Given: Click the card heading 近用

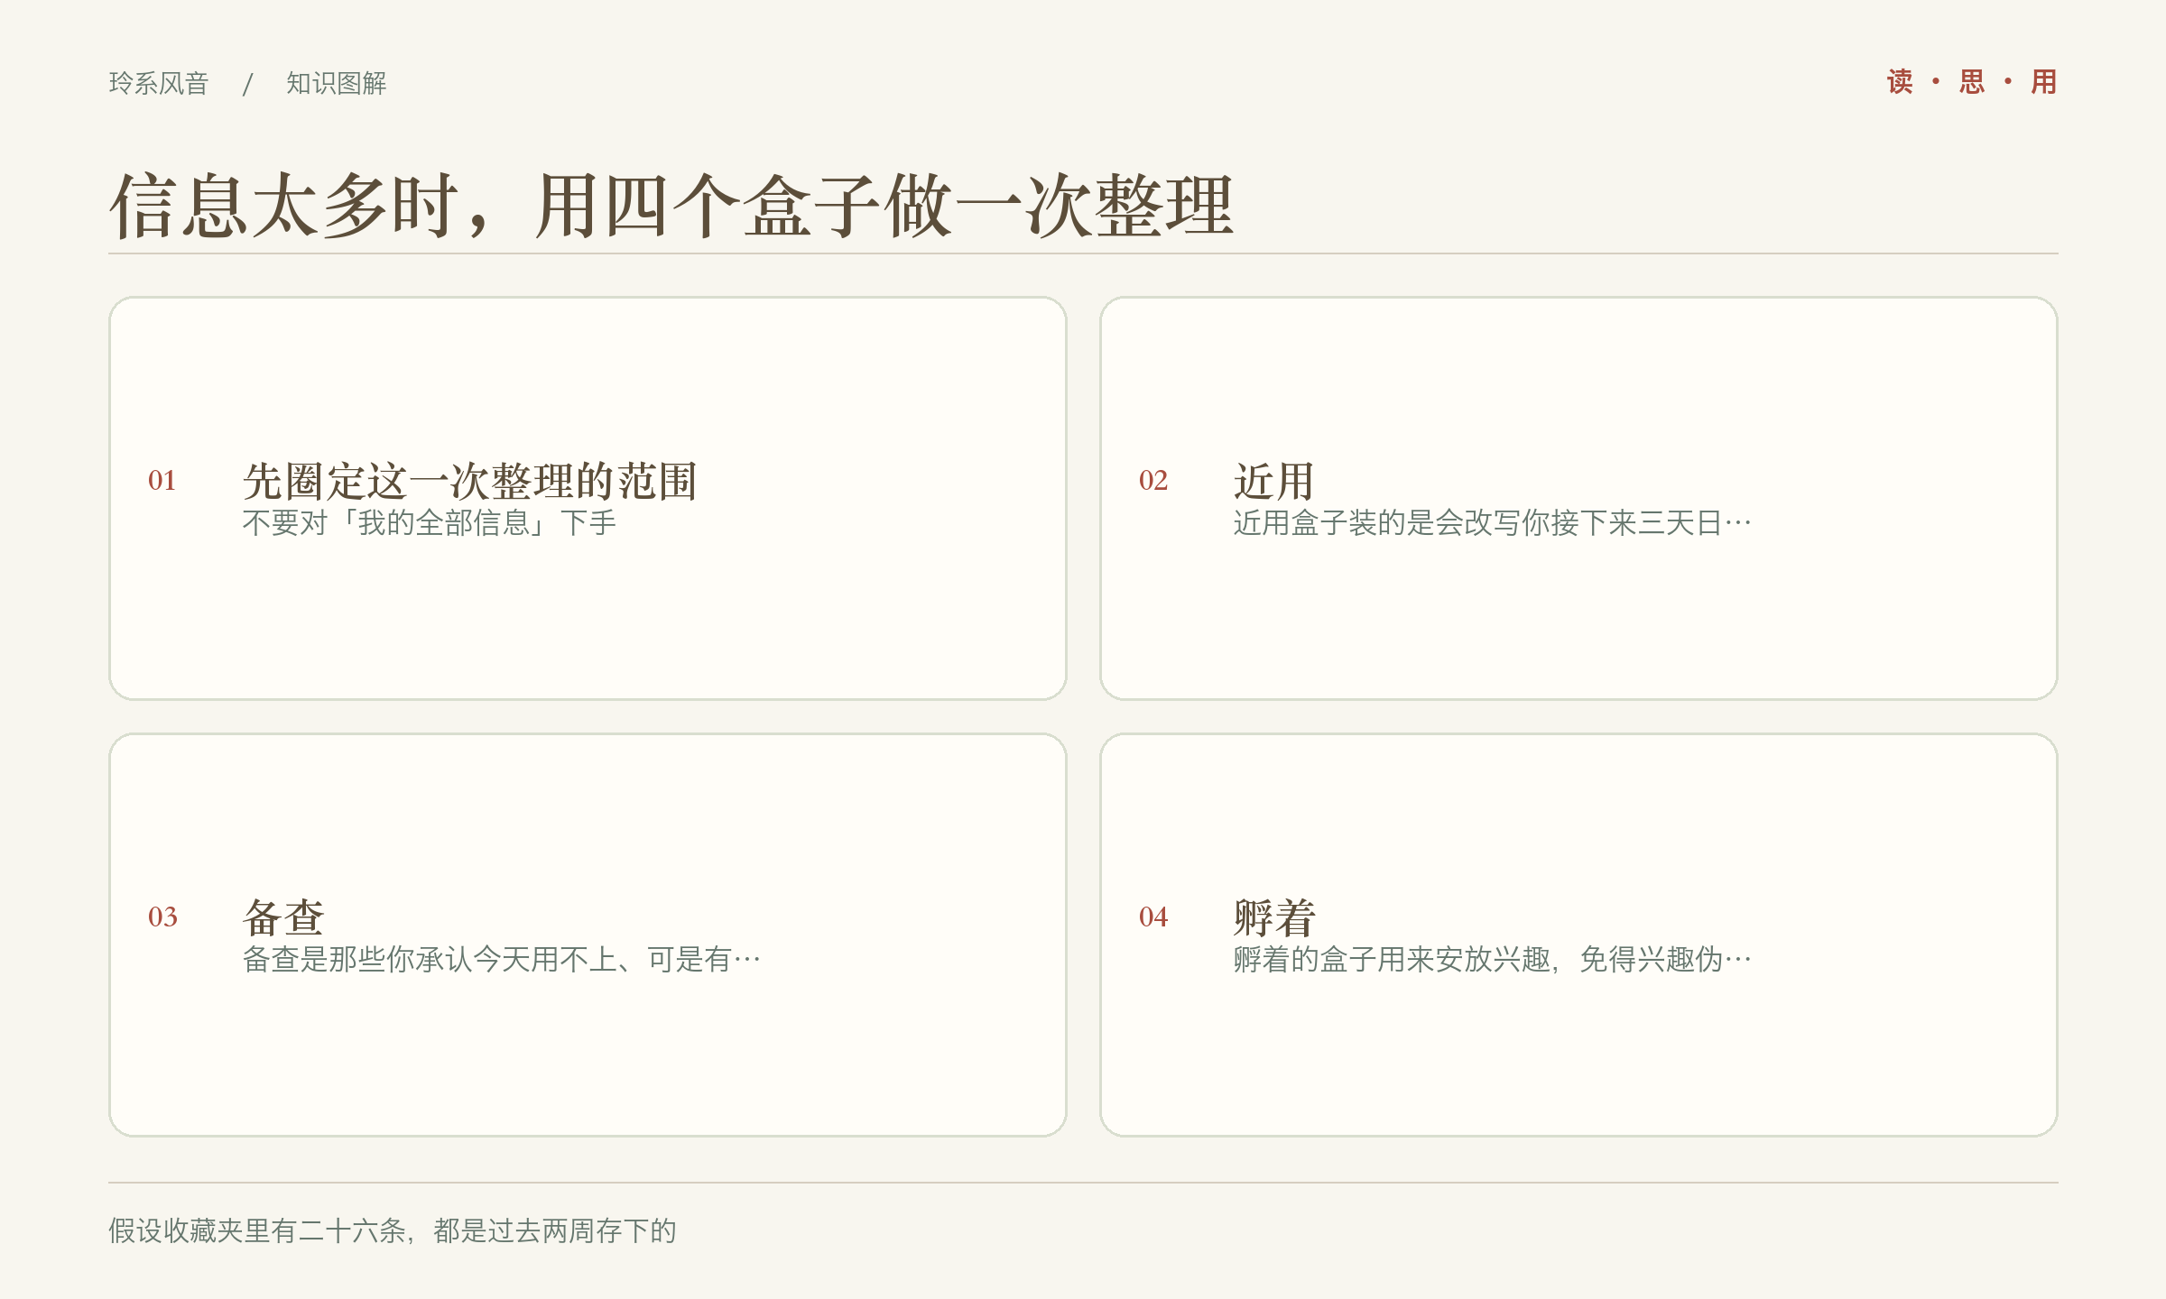Looking at the screenshot, I should (x=1274, y=481).
